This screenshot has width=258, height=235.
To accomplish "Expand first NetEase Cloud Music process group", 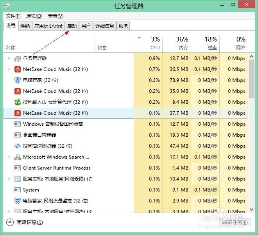I will click(x=9, y=69).
